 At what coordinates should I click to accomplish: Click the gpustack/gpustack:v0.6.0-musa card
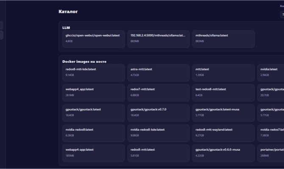tap(223, 153)
